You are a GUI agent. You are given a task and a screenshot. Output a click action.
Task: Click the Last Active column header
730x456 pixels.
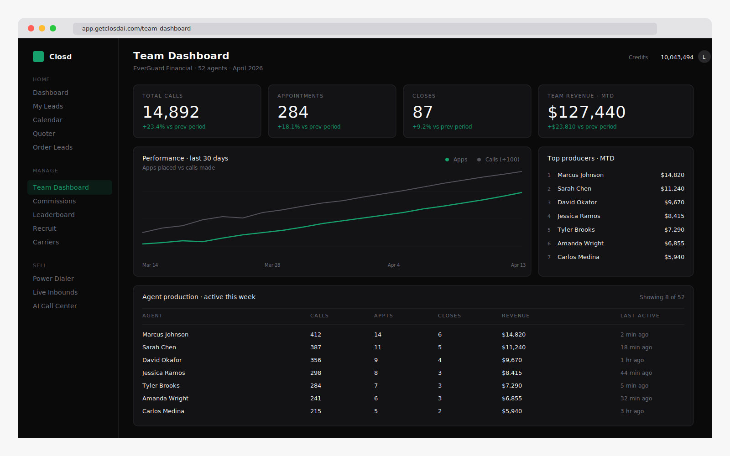point(640,316)
